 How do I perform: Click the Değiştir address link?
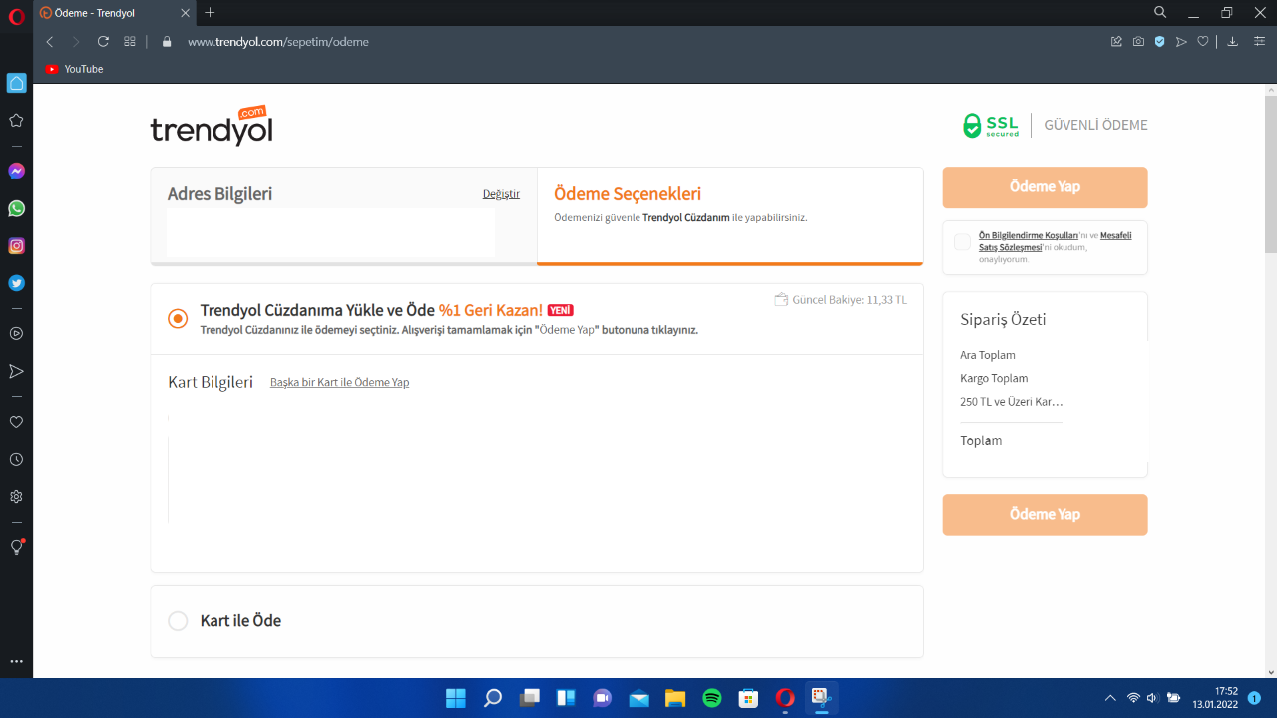[501, 194]
